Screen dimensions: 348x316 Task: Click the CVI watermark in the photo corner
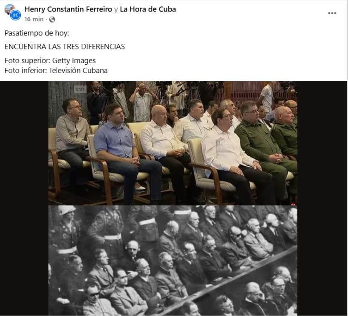80,89
